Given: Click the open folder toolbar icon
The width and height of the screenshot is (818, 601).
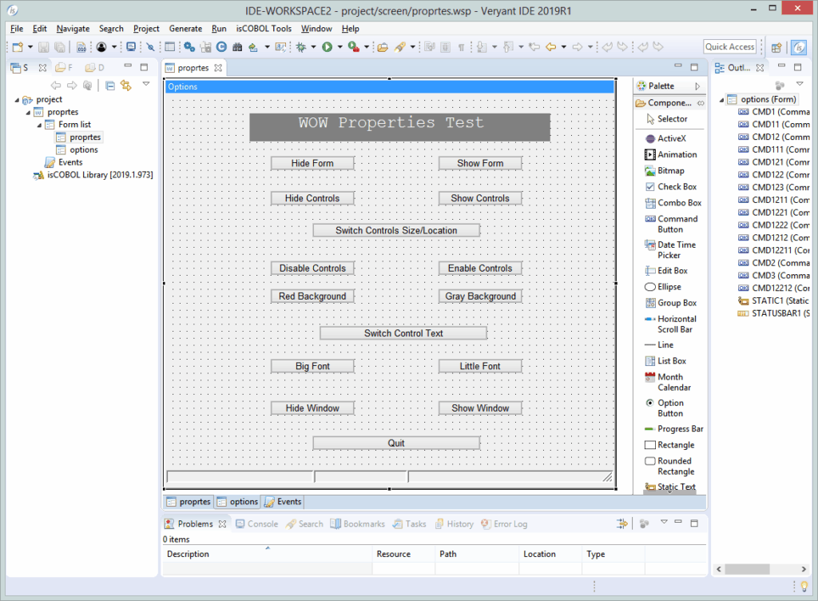Looking at the screenshot, I should point(383,47).
